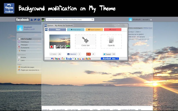Click the My Theme monitor icon beside search
The image size is (178, 111).
pyautogui.click(x=43, y=19)
